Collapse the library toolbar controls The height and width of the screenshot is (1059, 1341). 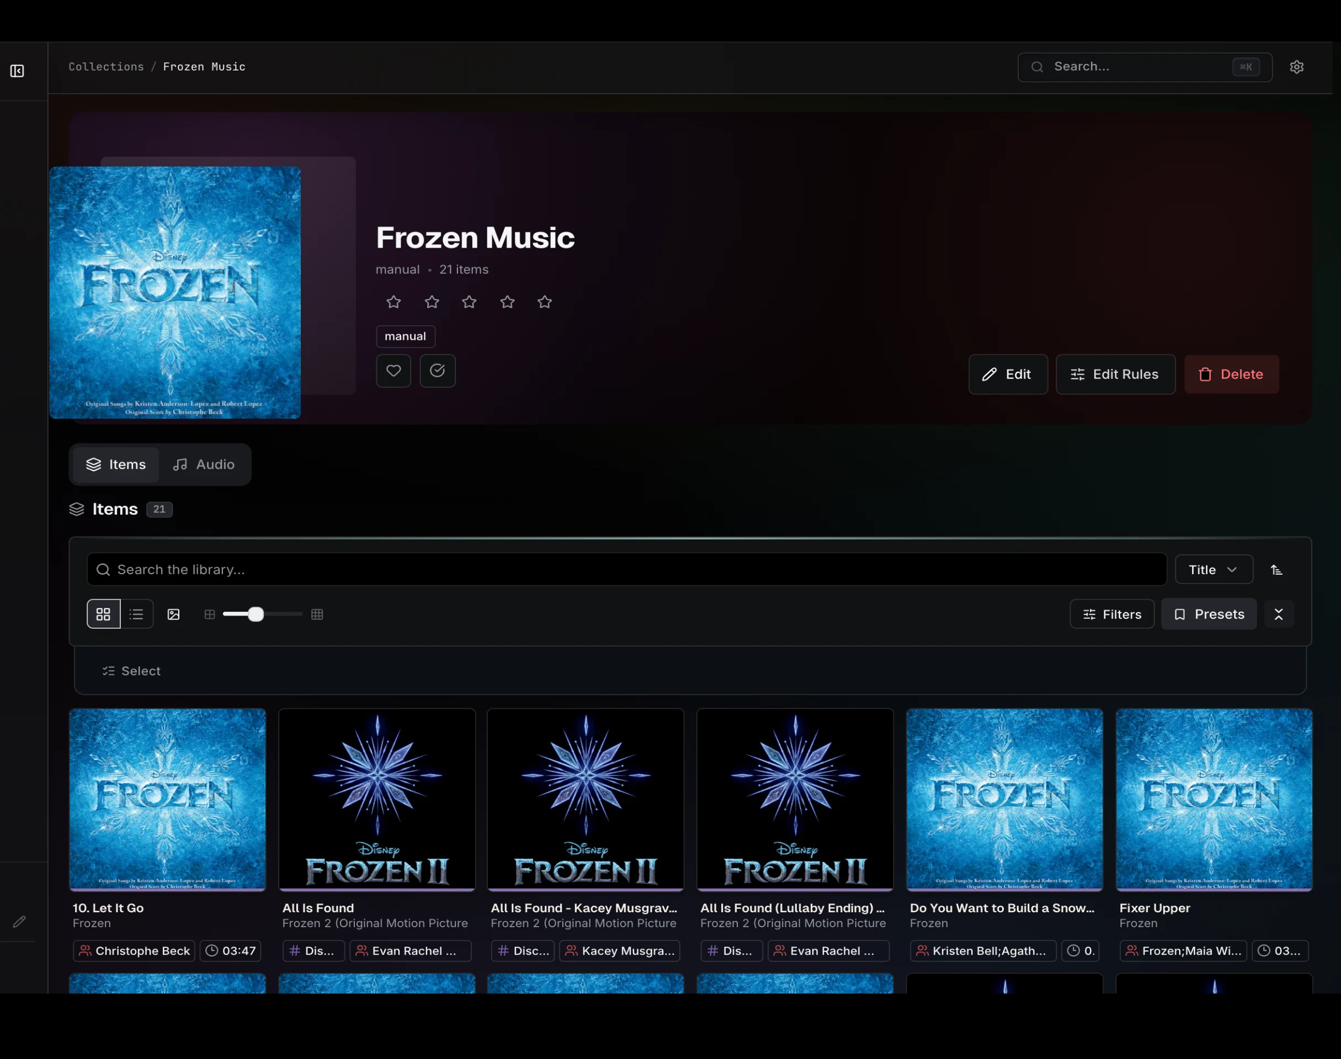coord(1278,614)
